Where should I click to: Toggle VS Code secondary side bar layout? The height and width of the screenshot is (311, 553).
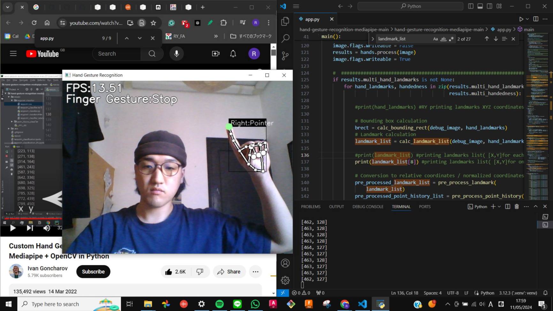coord(489,6)
